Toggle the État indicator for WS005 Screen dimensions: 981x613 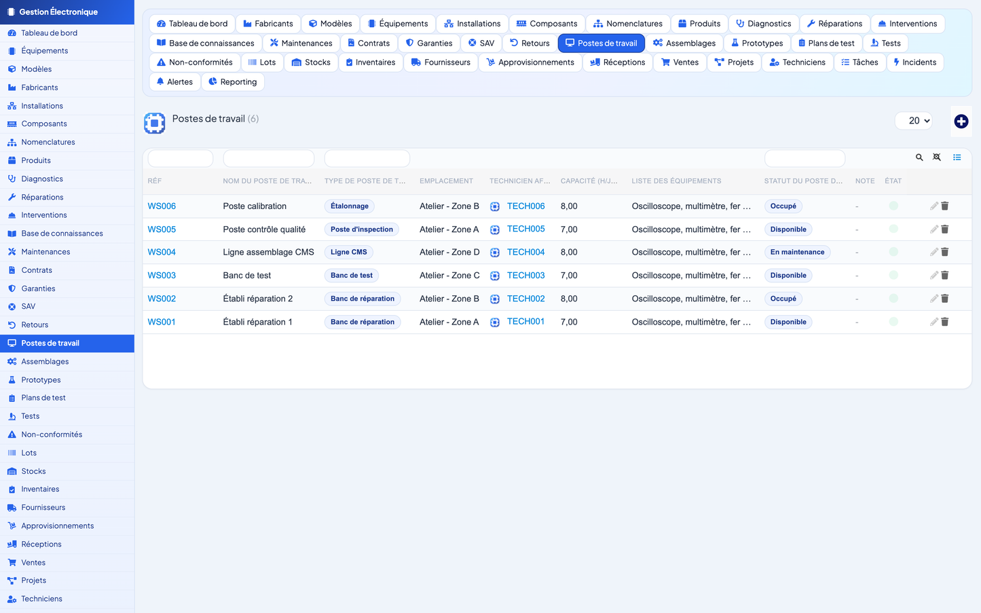(893, 229)
